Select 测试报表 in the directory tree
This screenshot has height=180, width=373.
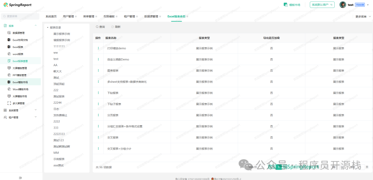59,97
